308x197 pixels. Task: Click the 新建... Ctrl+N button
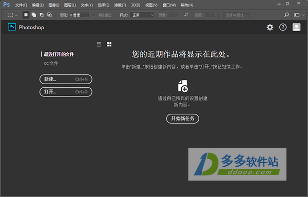click(66, 80)
